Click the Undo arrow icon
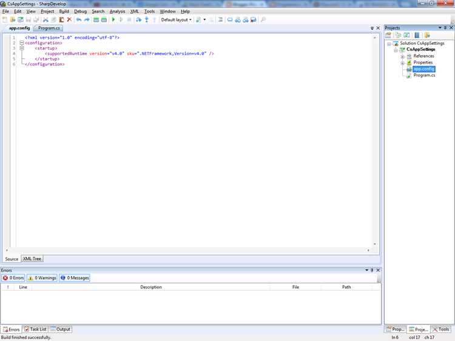The image size is (455, 341). [x=79, y=20]
